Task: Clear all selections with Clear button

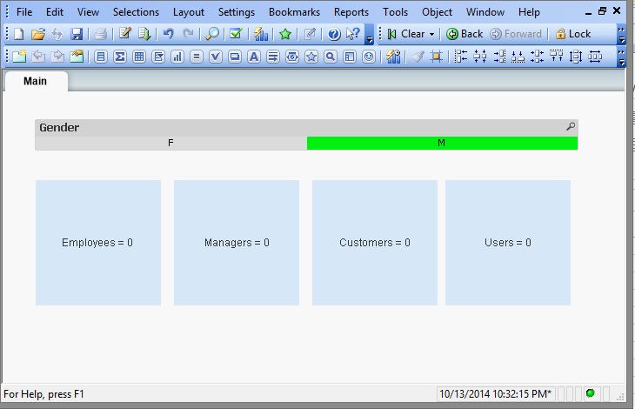Action: [406, 34]
